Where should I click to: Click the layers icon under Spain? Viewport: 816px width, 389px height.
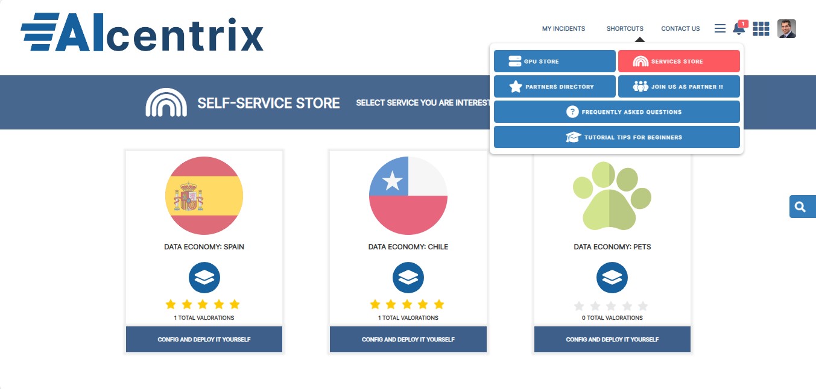click(x=204, y=278)
